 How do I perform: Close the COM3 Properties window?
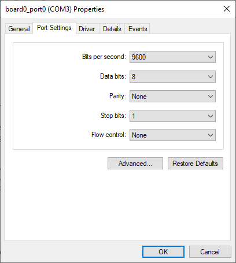click(x=227, y=9)
